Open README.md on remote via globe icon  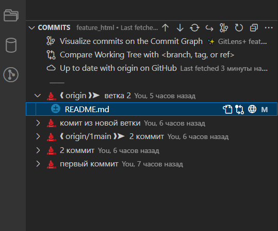click(252, 109)
